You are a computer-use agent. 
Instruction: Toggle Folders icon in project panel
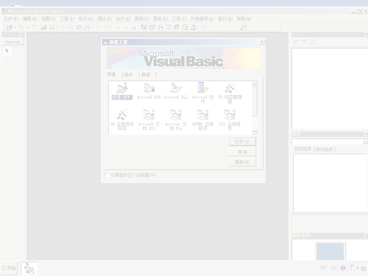click(315, 42)
